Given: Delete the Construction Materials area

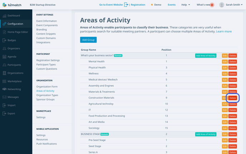Looking at the screenshot, I should [x=232, y=98].
